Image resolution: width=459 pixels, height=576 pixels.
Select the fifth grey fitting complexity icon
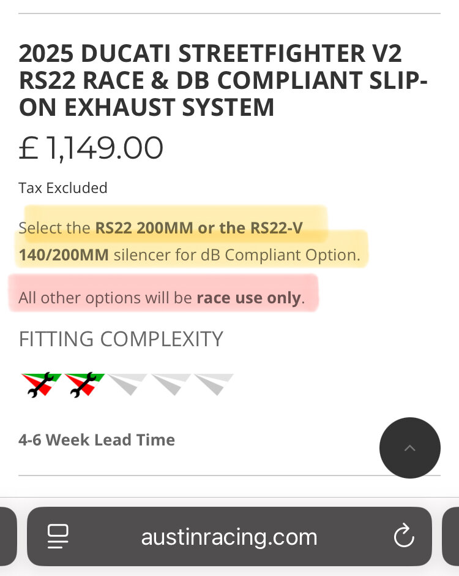214,384
